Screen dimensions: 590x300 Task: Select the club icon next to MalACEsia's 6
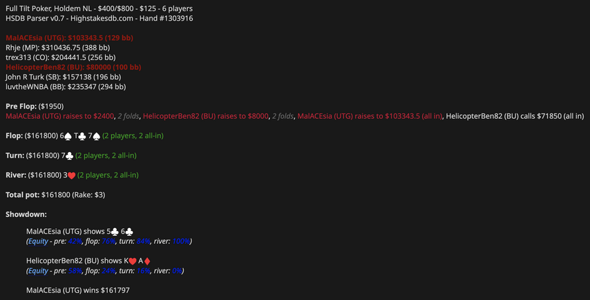(x=130, y=232)
